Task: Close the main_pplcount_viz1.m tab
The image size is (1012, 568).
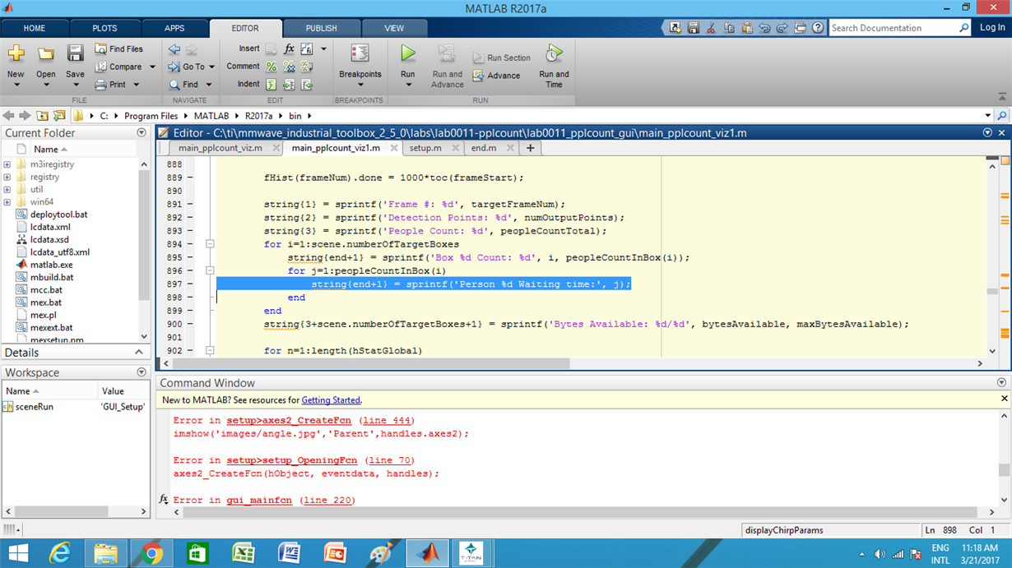Action: (394, 148)
